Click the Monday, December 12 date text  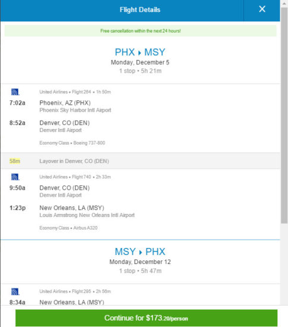click(140, 262)
